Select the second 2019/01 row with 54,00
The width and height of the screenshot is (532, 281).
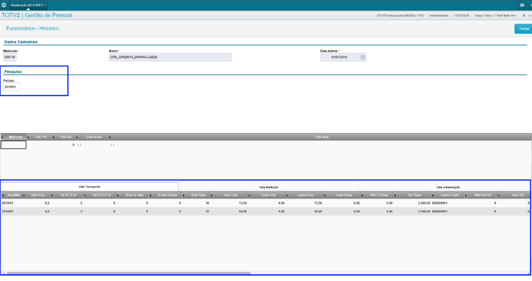click(265, 211)
